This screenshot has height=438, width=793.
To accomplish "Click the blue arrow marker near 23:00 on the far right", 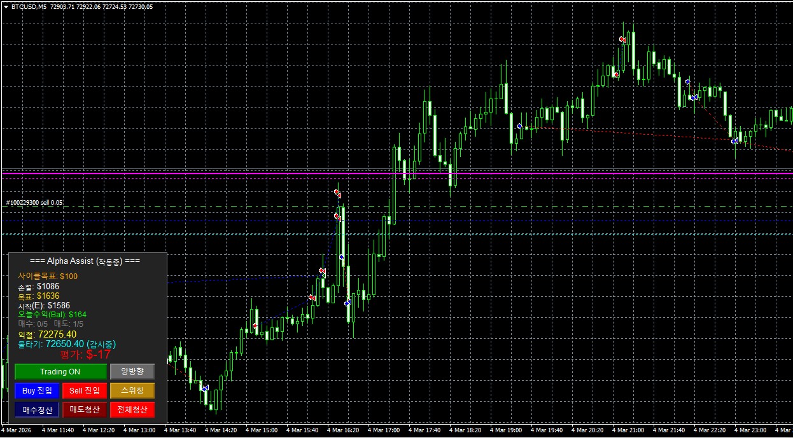I will point(734,140).
